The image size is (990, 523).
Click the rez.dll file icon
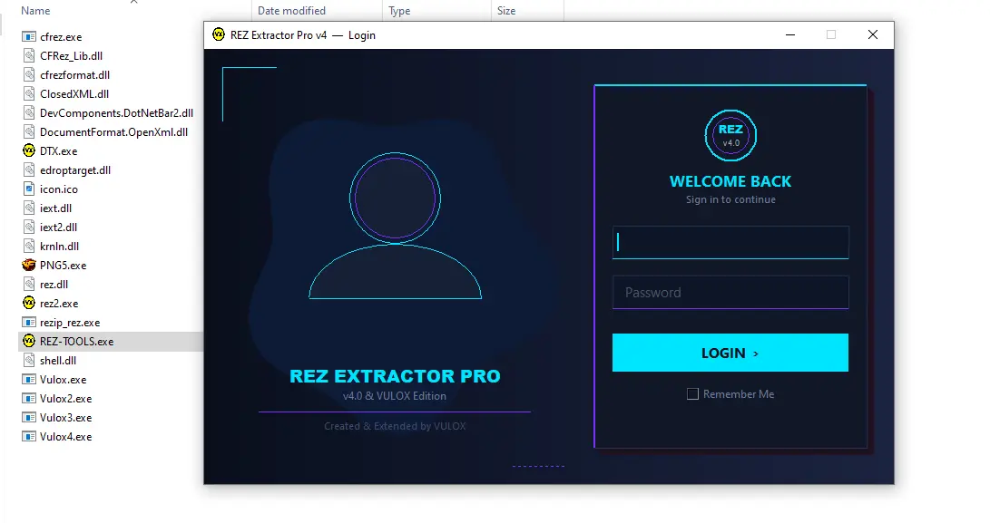coord(29,284)
